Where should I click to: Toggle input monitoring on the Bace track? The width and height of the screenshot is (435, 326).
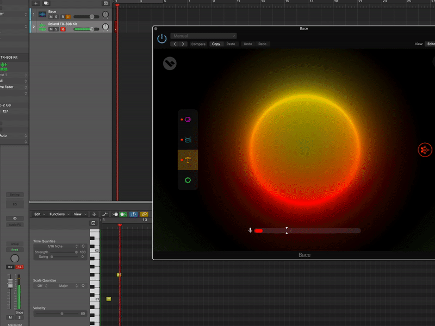click(x=68, y=17)
